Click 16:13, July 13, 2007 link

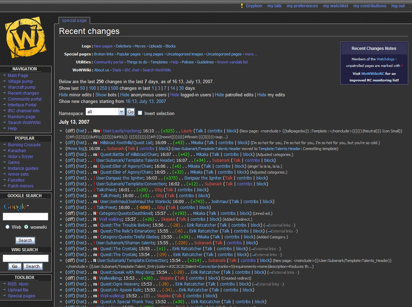click(146, 102)
